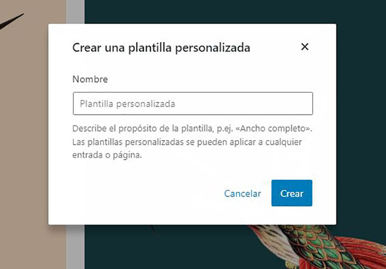386x269 pixels.
Task: Click the blue Crear button
Action: [x=292, y=193]
